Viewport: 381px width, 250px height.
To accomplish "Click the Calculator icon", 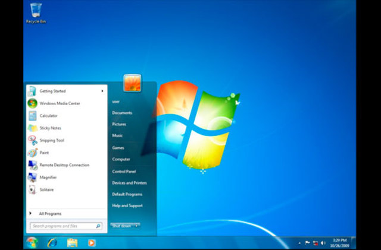I will tap(32, 116).
